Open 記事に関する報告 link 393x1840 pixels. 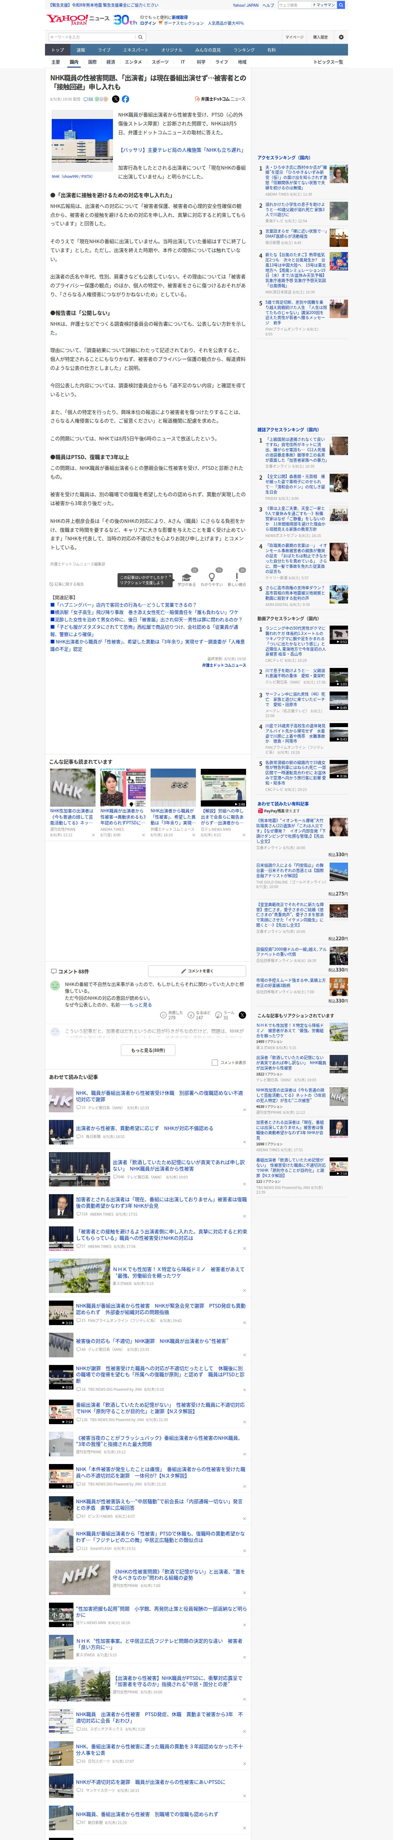[x=67, y=584]
